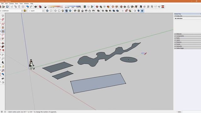
Task: Select the Freehand tool
Action: (3, 24)
